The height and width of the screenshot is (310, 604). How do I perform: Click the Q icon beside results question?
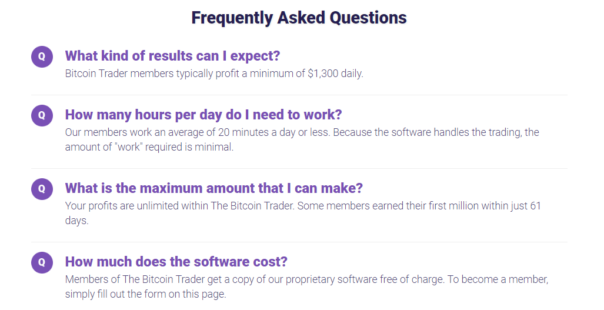(x=42, y=56)
